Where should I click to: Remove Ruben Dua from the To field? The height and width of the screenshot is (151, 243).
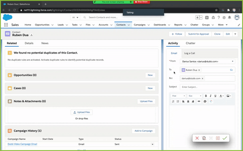click(x=199, y=70)
